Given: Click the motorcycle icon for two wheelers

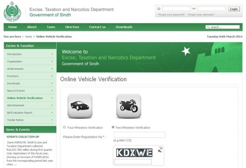Looking at the screenshot, I should (x=129, y=106).
